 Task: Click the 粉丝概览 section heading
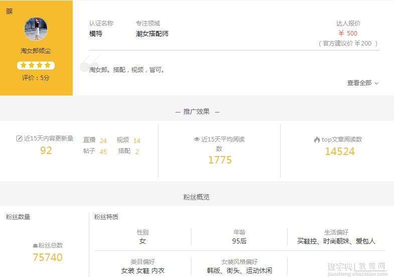point(196,197)
